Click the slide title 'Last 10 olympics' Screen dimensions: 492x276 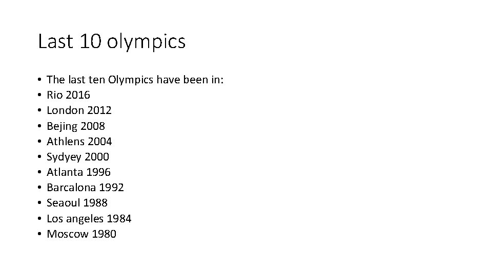[112, 41]
